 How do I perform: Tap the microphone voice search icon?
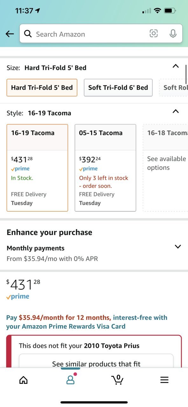(x=173, y=33)
